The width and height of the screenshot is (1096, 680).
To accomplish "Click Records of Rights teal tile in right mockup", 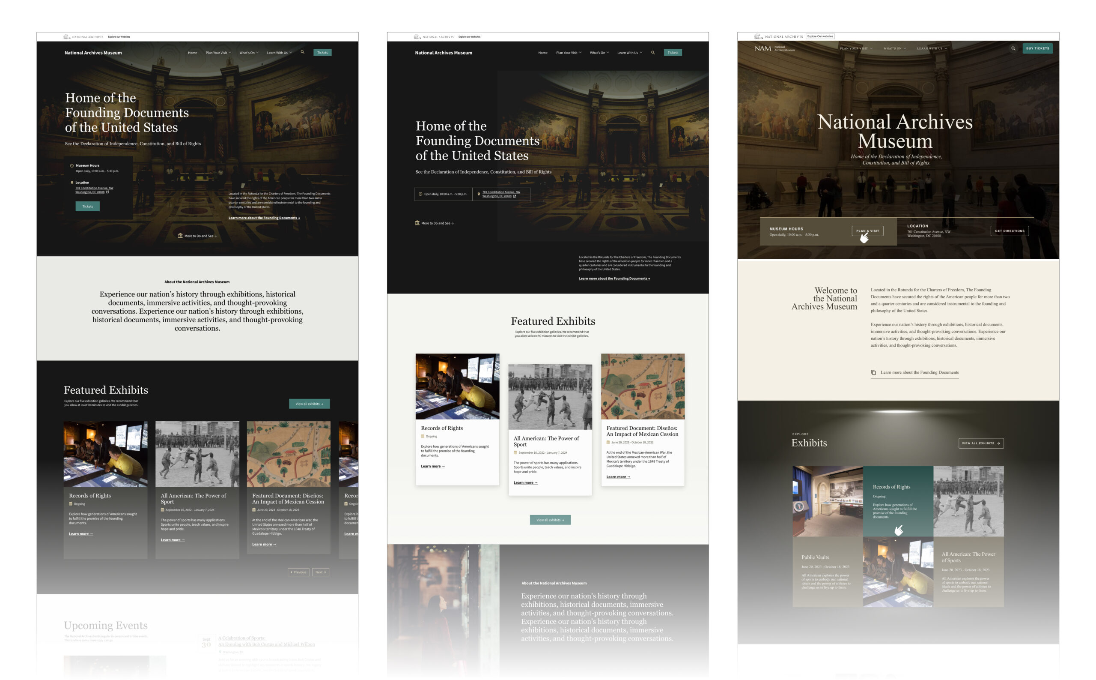I will click(x=898, y=501).
